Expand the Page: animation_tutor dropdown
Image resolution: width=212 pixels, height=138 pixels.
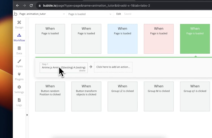point(40,14)
